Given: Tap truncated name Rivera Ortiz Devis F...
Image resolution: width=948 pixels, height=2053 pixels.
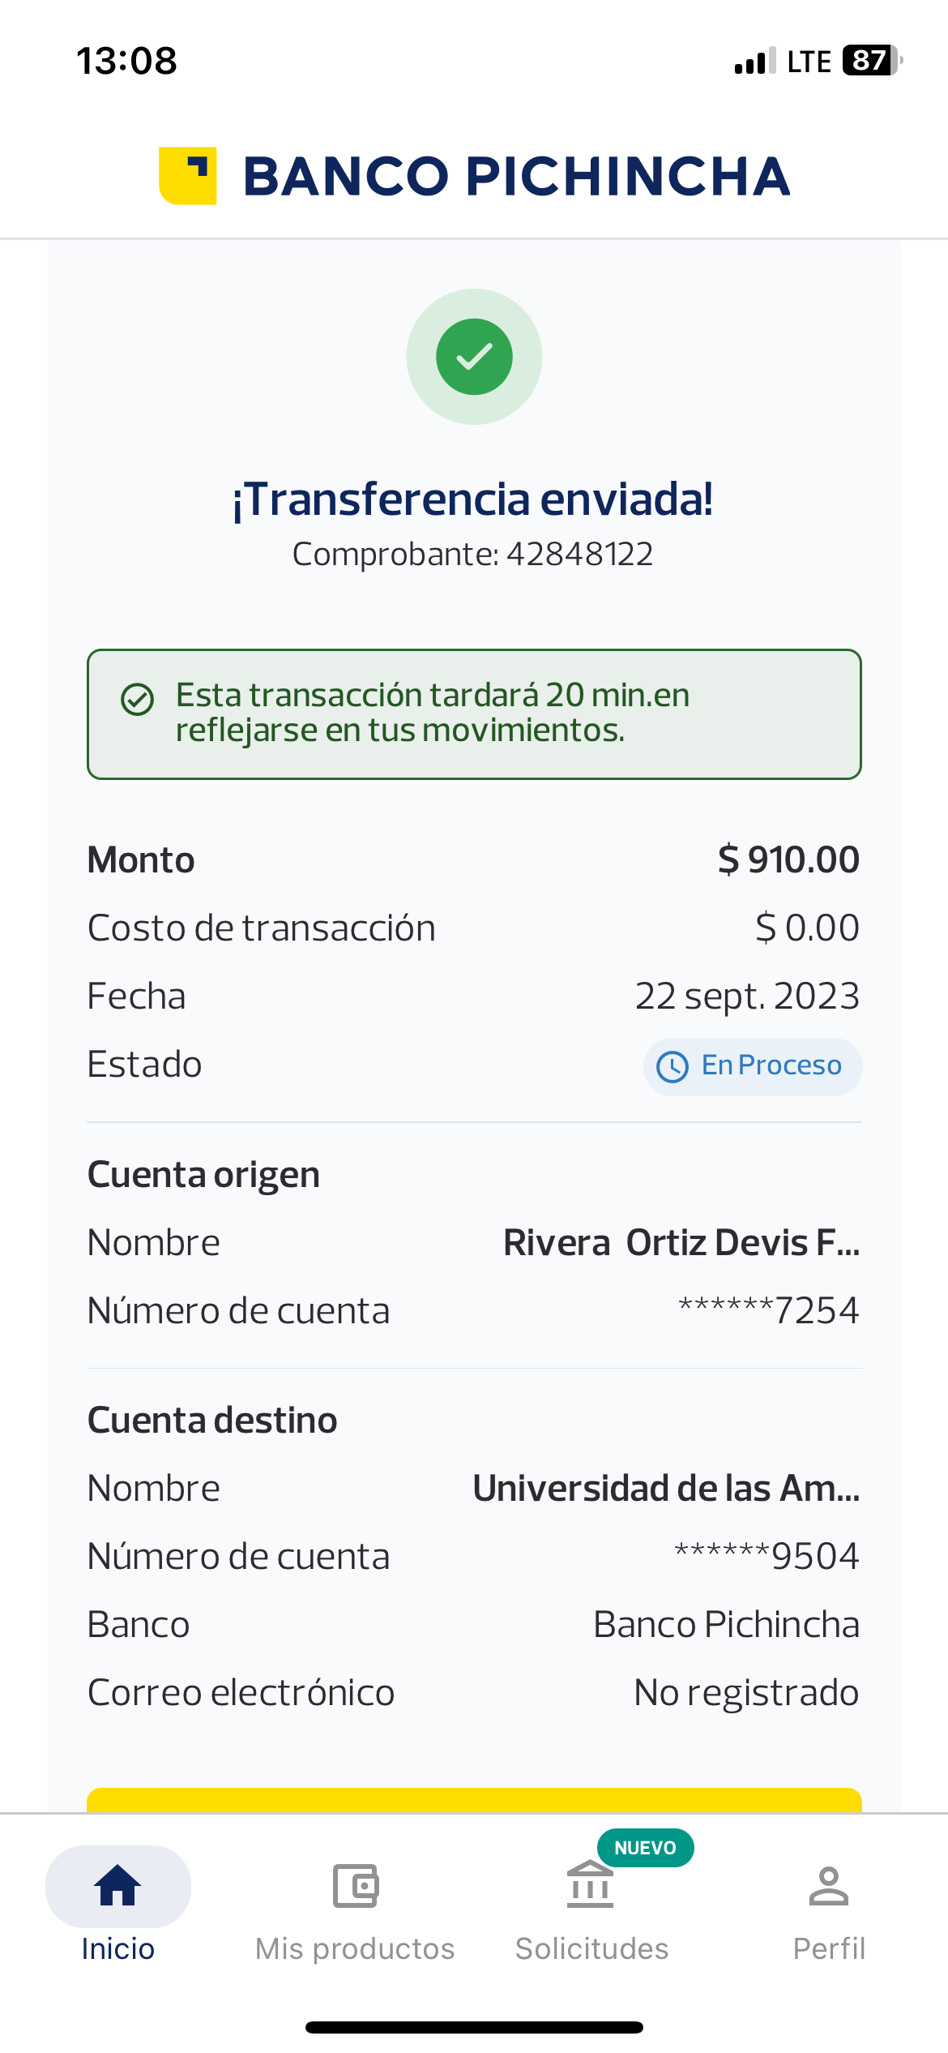Looking at the screenshot, I should coord(681,1243).
